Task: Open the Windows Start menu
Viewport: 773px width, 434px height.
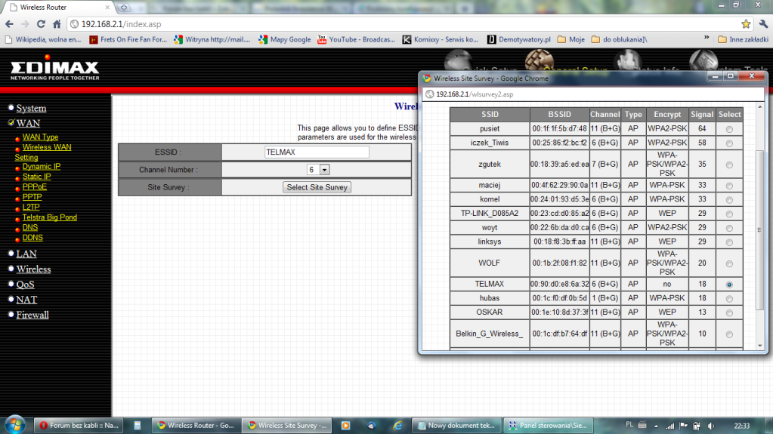Action: (x=14, y=424)
